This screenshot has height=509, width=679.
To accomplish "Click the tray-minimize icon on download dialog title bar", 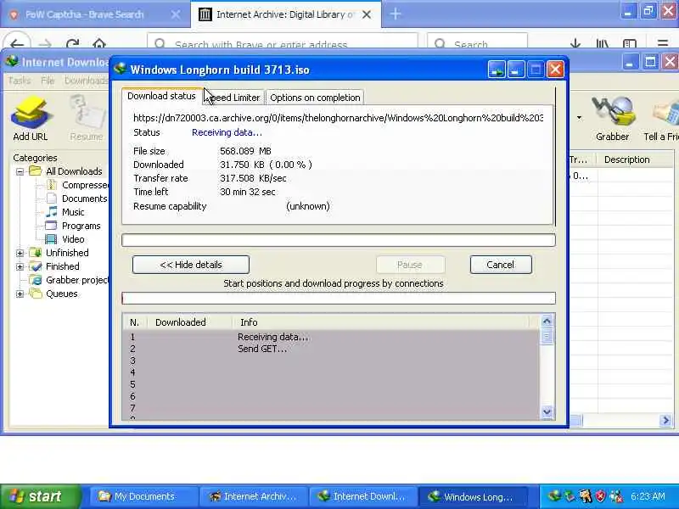I will tap(497, 70).
